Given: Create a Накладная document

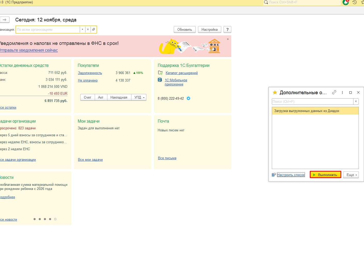Looking at the screenshot, I should click(119, 97).
